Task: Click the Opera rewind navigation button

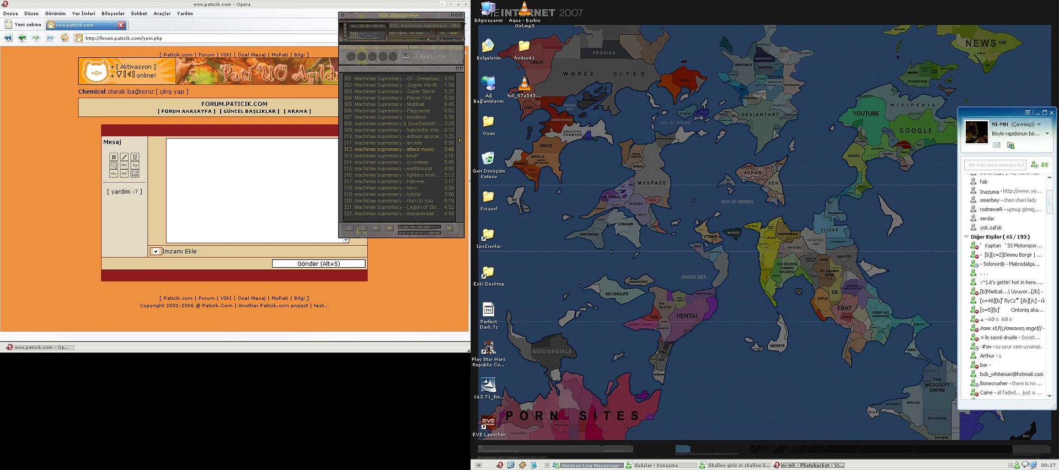Action: click(x=8, y=38)
